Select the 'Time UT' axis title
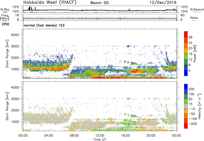204x141 pixels. (100, 139)
